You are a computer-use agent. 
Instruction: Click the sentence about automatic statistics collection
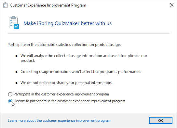pos(64,45)
